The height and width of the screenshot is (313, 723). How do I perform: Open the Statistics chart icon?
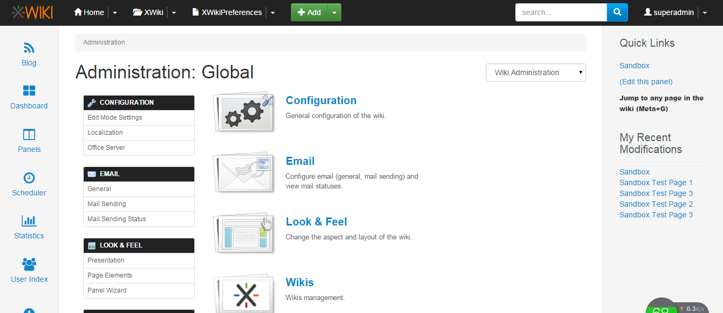point(29,221)
